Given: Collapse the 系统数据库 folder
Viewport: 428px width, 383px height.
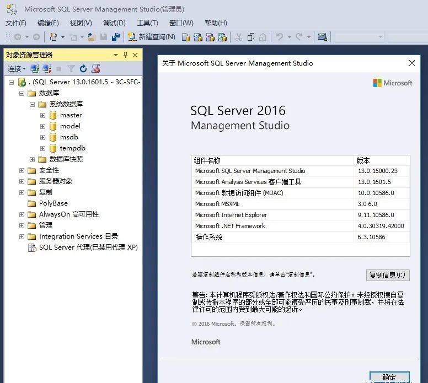Looking at the screenshot, I should pos(32,104).
